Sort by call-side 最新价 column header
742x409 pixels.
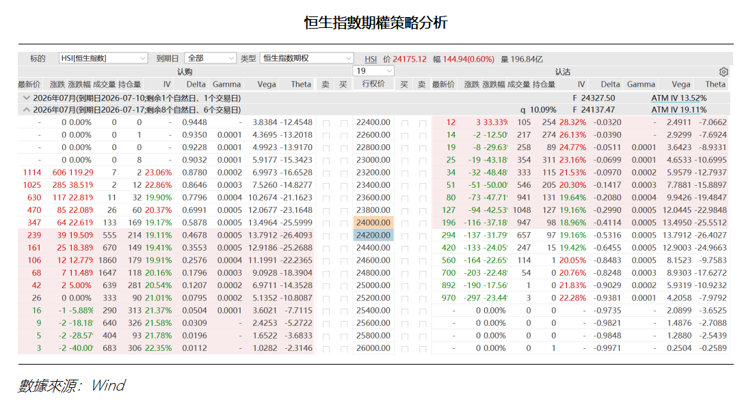click(x=29, y=85)
